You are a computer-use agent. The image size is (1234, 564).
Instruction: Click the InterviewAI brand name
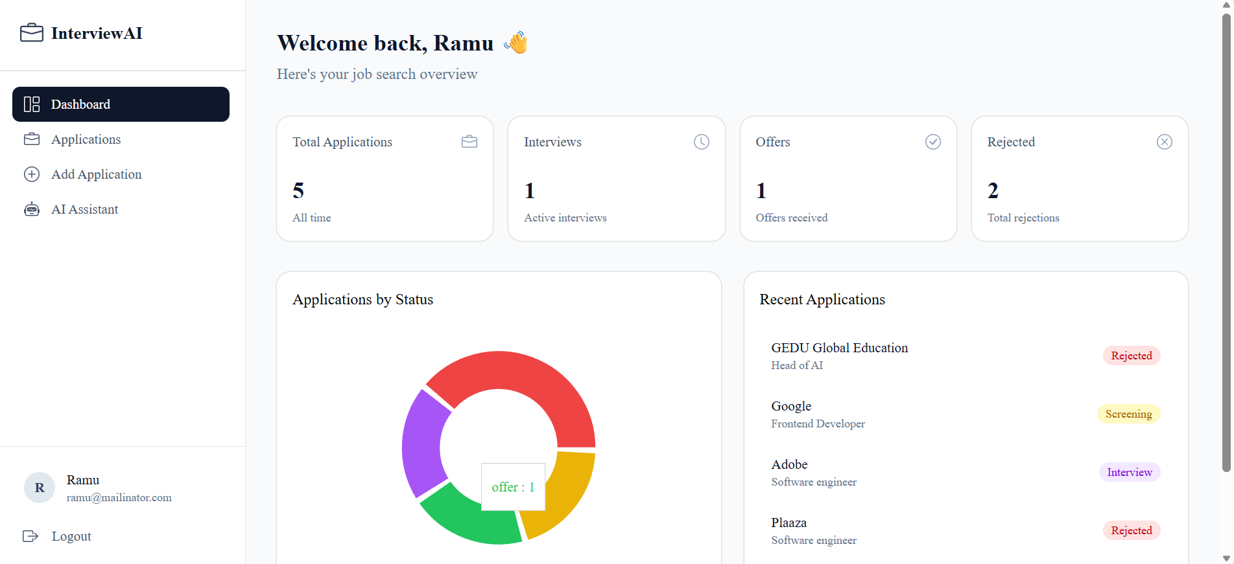tap(97, 33)
